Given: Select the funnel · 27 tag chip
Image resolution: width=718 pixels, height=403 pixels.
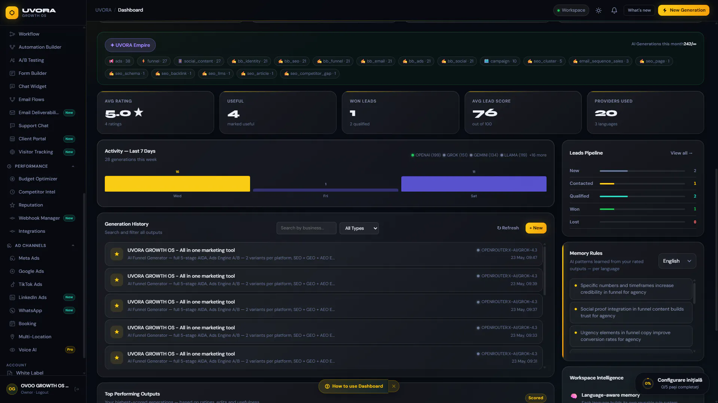Looking at the screenshot, I should pyautogui.click(x=154, y=61).
